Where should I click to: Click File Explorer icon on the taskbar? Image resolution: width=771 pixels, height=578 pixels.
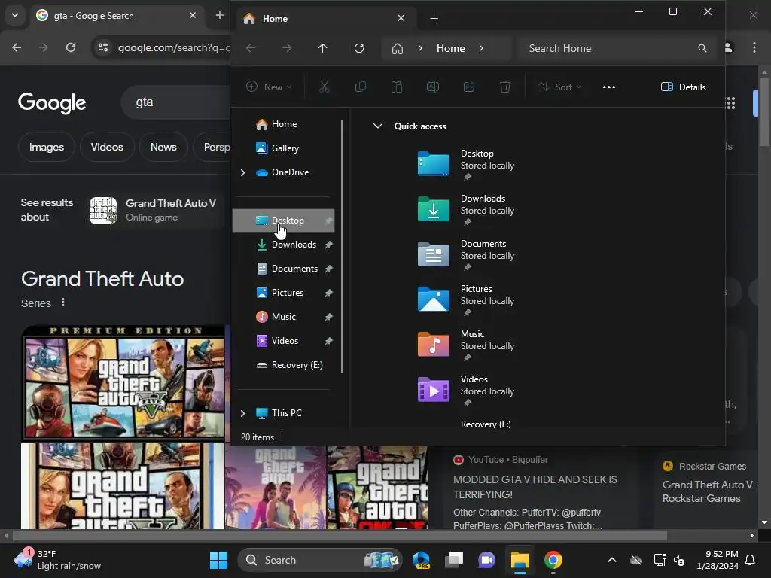tap(520, 560)
